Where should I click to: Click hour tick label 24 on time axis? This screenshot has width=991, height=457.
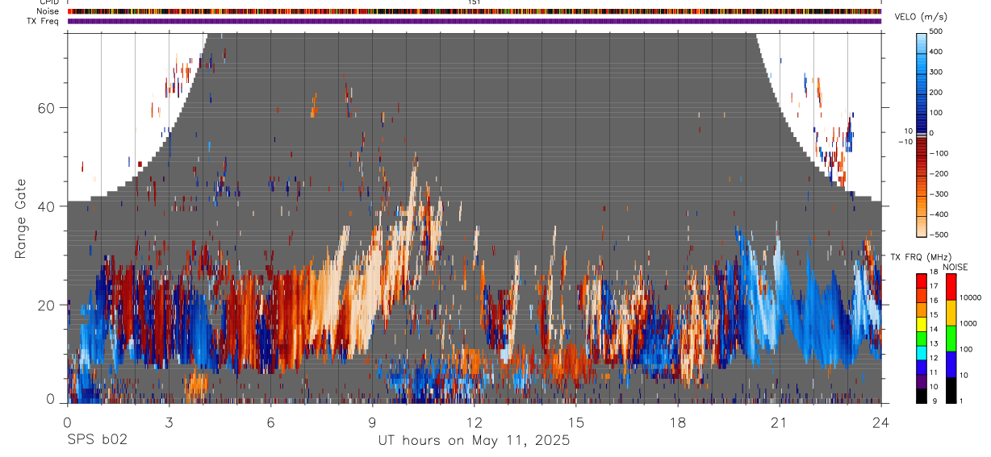pos(880,422)
